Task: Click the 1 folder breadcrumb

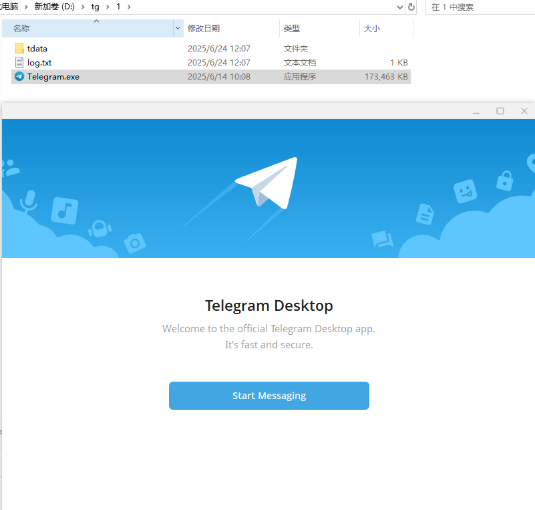Action: [x=118, y=7]
